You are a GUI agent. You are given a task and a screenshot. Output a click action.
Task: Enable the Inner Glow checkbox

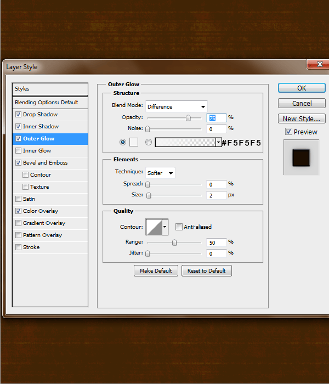[x=18, y=151]
